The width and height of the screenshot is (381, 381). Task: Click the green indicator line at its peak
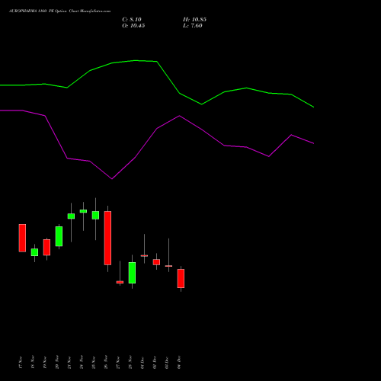[135, 60]
